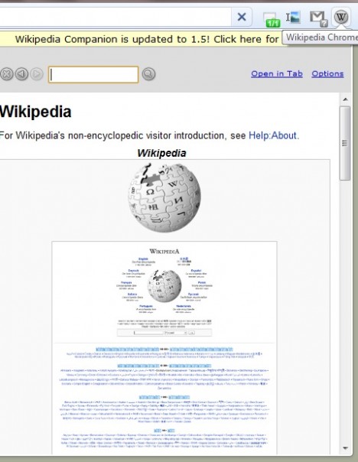Click the Wikipedia Companion extension icon
Viewport: 358px width, 462px height.
click(x=340, y=17)
